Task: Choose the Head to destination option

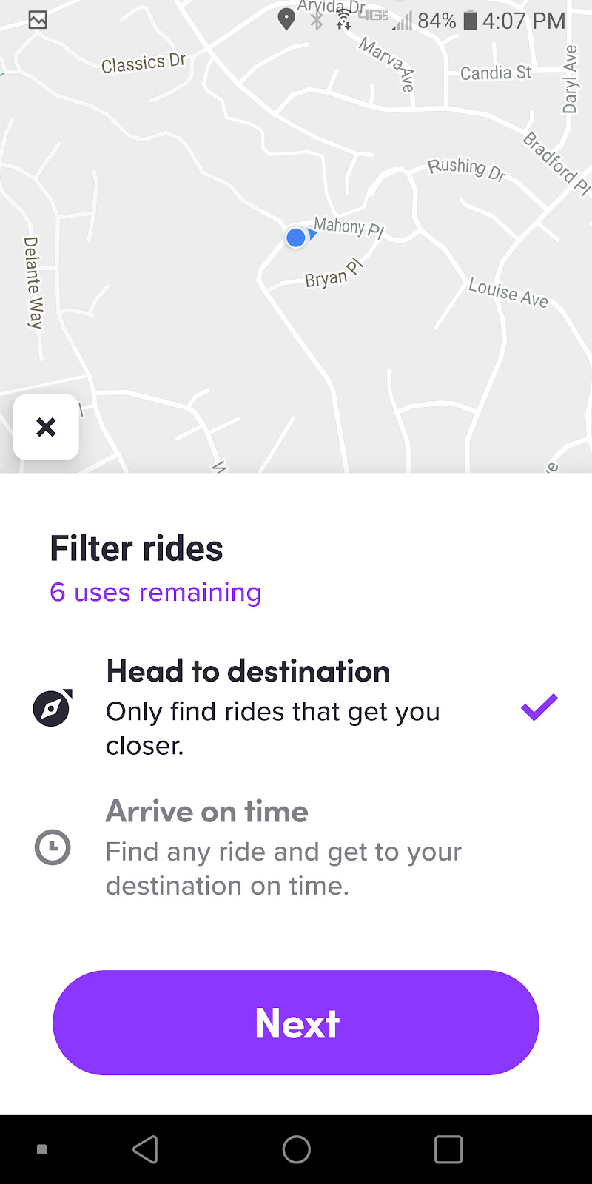Action: (273, 707)
